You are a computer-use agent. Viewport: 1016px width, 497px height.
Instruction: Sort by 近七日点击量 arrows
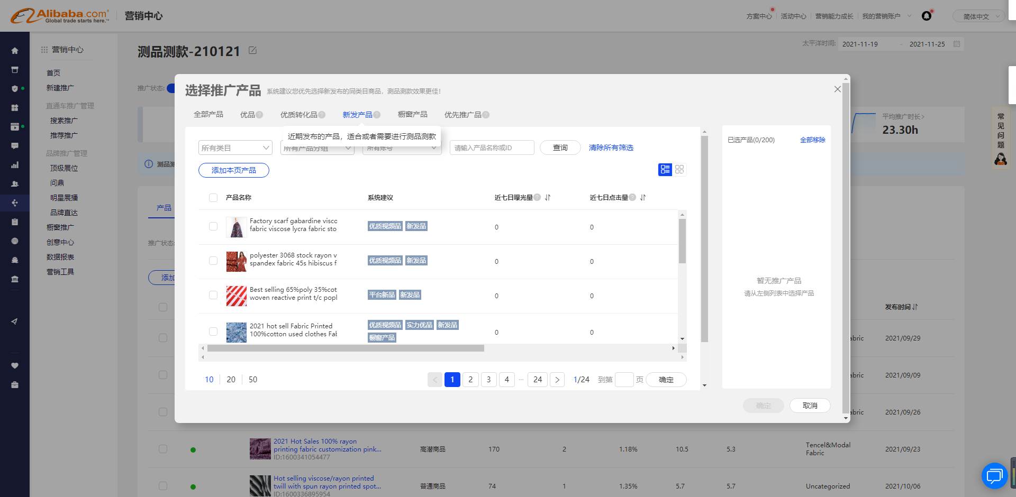pos(643,197)
